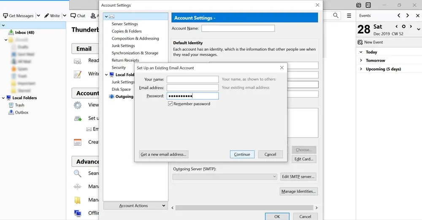The height and width of the screenshot is (220, 422).
Task: Select the Inbox (48) folder
Action: (x=24, y=33)
